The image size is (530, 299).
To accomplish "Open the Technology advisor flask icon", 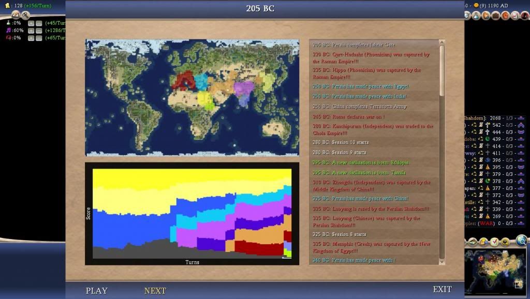I will click(x=476, y=16).
